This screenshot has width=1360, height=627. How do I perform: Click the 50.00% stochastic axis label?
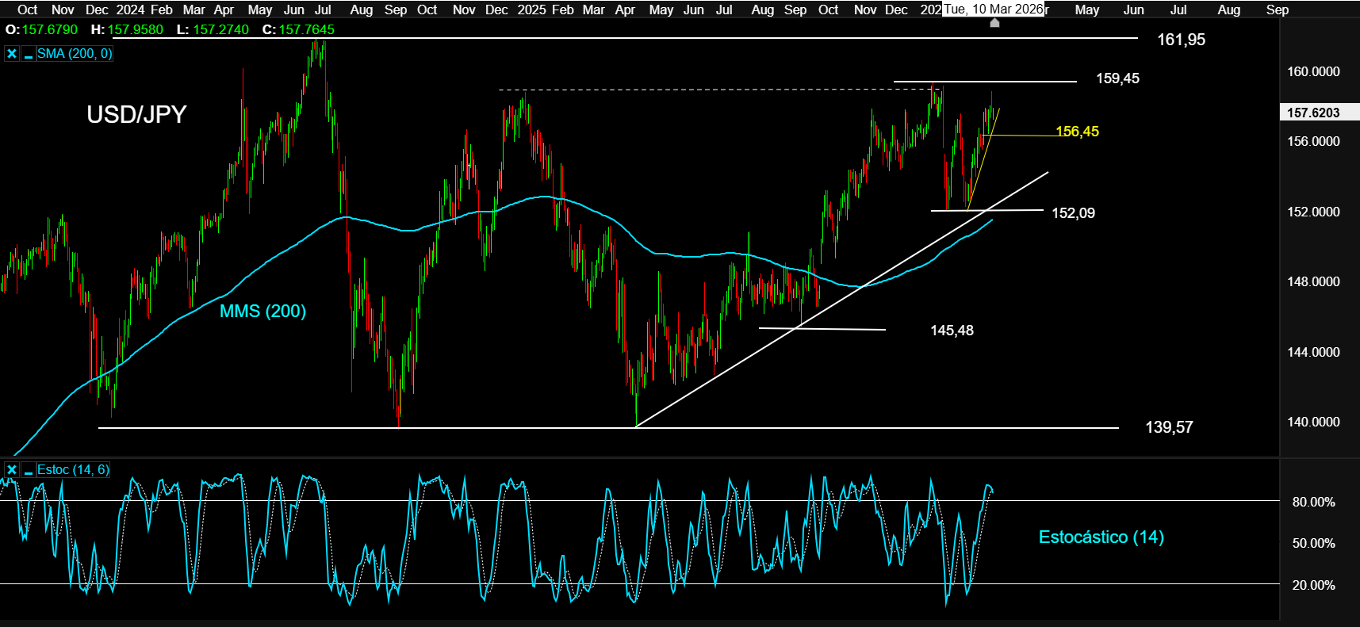coord(1313,543)
